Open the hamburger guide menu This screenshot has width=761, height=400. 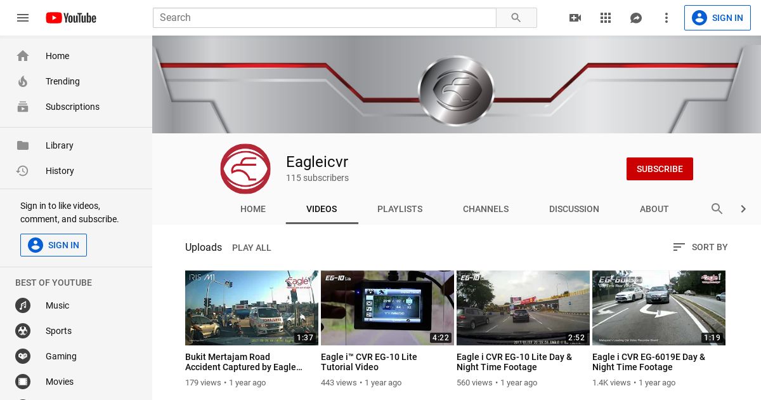[23, 18]
